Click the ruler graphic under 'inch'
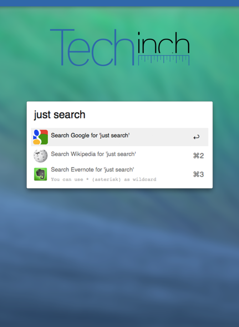The width and height of the screenshot is (239, 327). (164, 60)
